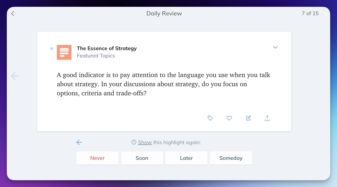Choose the Someday review option
This screenshot has width=337, height=187.
pos(231,158)
